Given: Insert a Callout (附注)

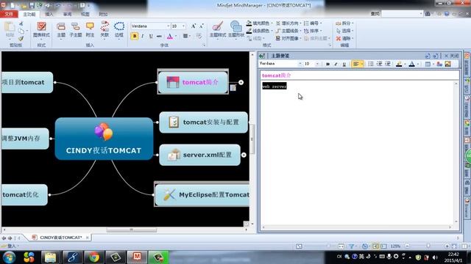Looking at the screenshot, I should (90, 29).
